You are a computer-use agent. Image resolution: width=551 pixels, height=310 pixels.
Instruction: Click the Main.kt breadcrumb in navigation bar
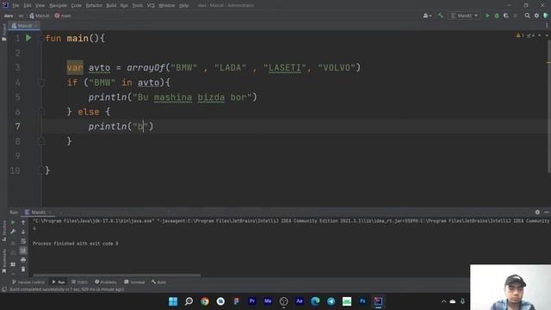click(40, 15)
